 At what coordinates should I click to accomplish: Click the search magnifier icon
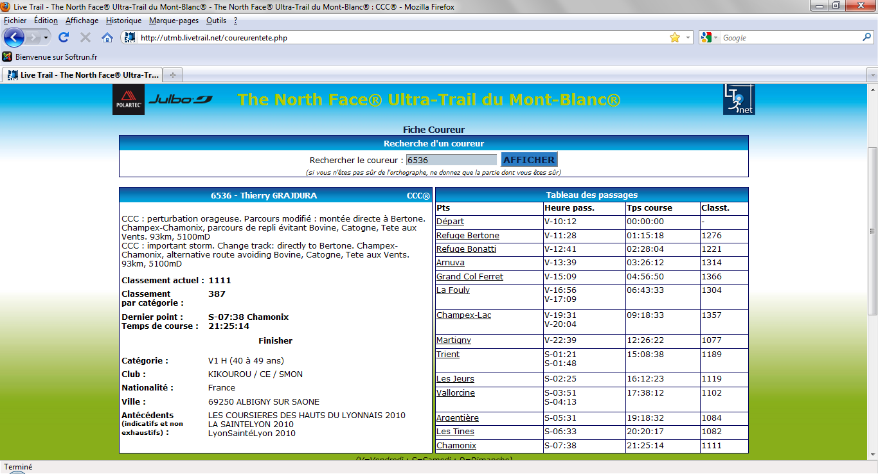click(866, 38)
